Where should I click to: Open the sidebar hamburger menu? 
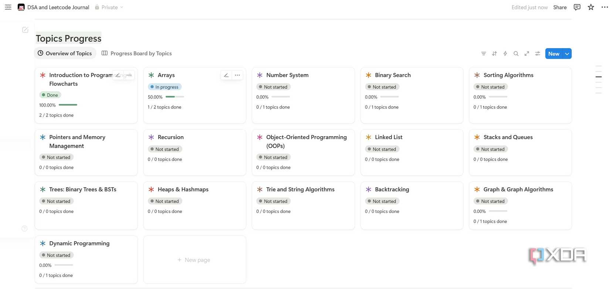pyautogui.click(x=8, y=7)
